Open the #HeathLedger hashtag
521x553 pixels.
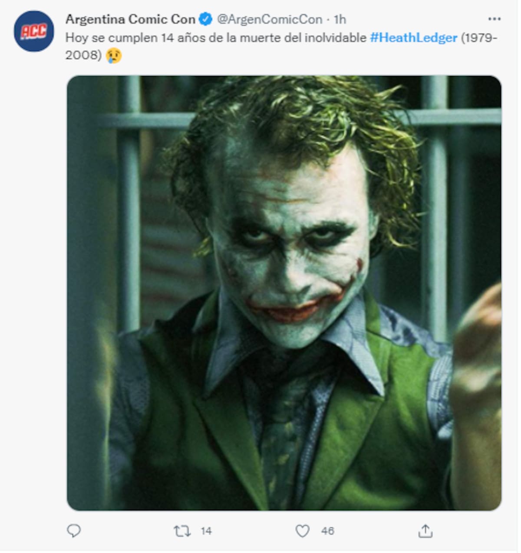(x=413, y=38)
